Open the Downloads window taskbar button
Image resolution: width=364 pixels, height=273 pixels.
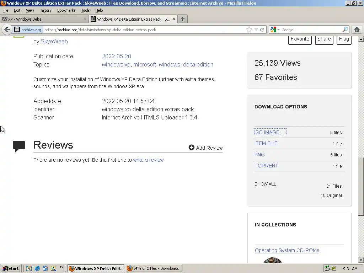pyautogui.click(x=154, y=268)
